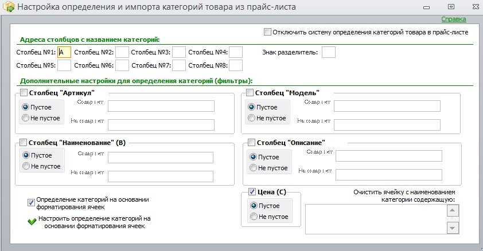
Task: Select the upper text field in Описание group
Action: tap(389, 156)
